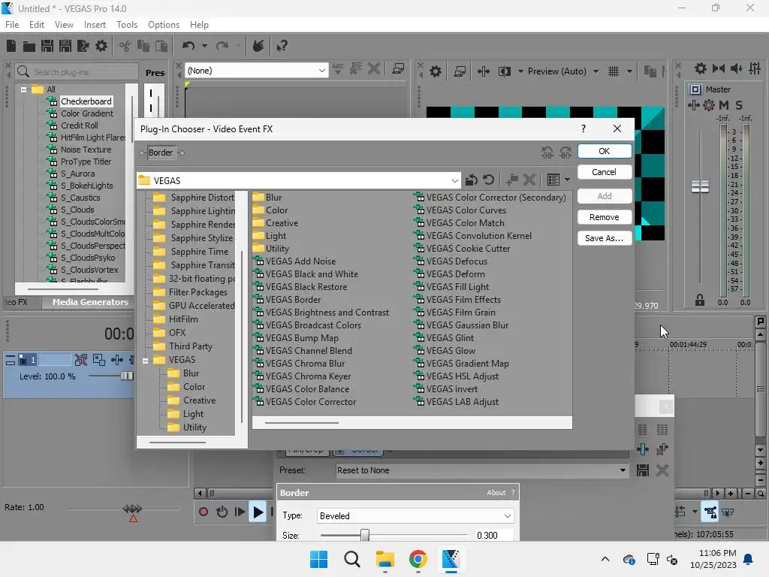Open VEGAS Pro from the Windows taskbar
The height and width of the screenshot is (577, 769).
tap(451, 559)
